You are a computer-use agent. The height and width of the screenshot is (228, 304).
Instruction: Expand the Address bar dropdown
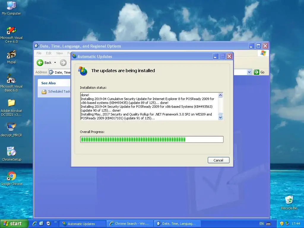point(249,72)
